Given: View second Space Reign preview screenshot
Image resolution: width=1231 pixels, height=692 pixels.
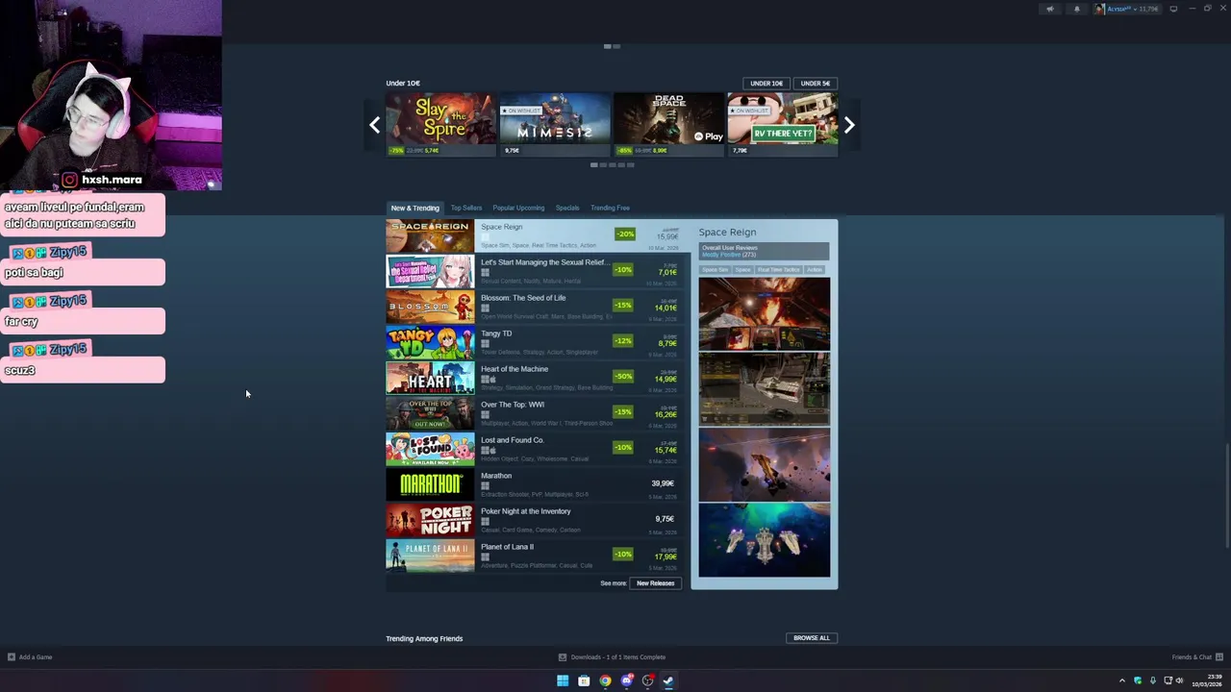Looking at the screenshot, I should coord(764,389).
